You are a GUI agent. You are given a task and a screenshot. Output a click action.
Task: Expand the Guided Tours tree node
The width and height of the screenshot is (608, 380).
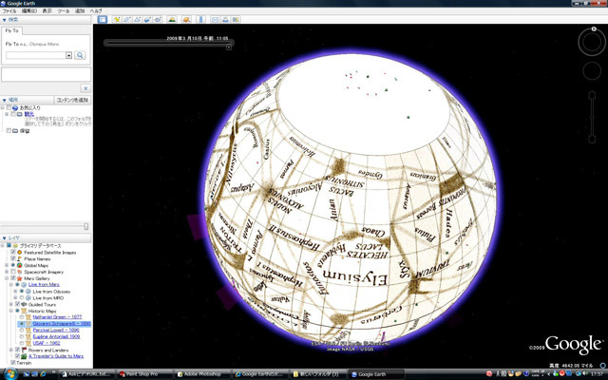pyautogui.click(x=11, y=304)
